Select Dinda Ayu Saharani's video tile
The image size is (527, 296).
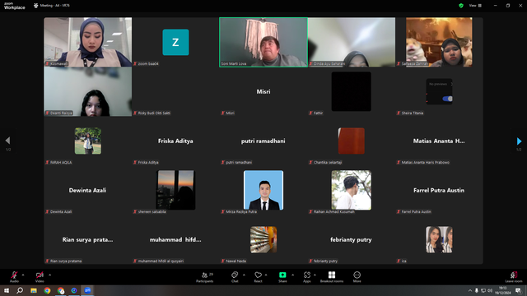point(352,42)
